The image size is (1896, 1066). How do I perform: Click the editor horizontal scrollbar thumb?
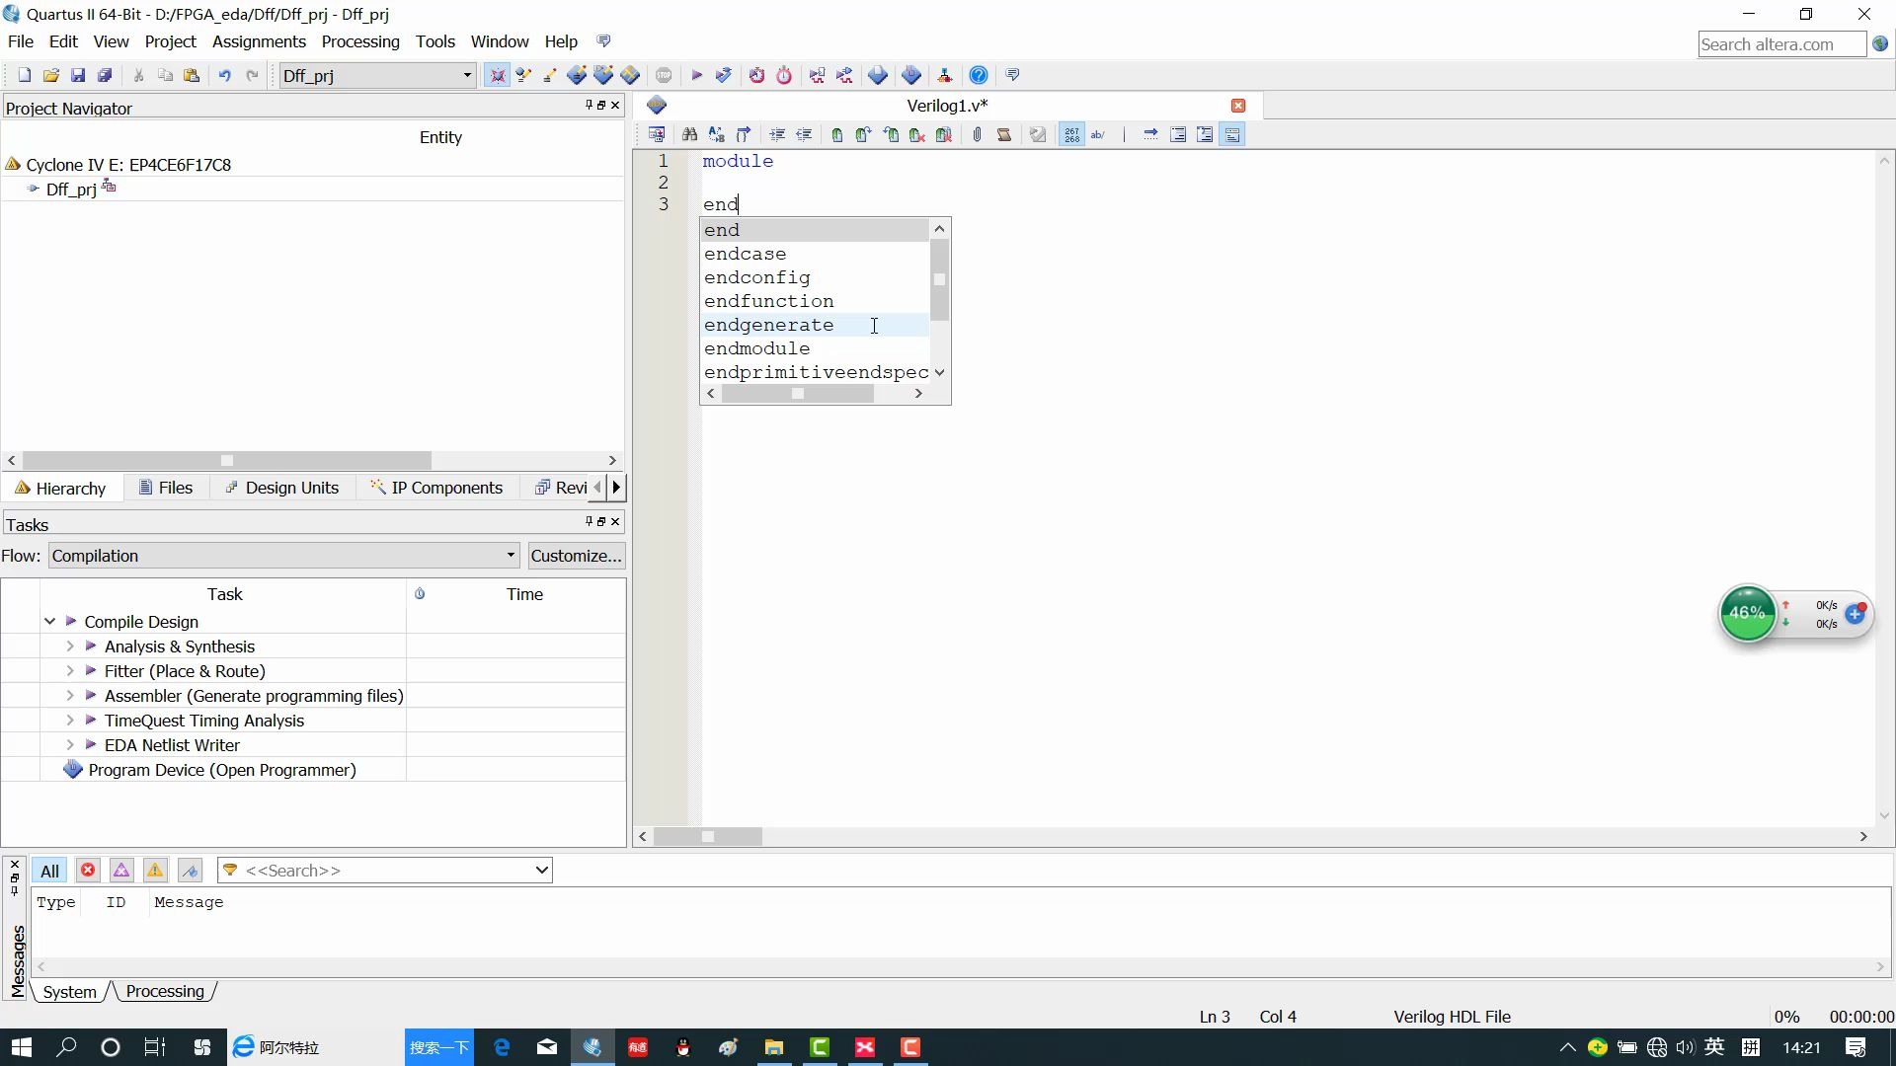point(708,837)
